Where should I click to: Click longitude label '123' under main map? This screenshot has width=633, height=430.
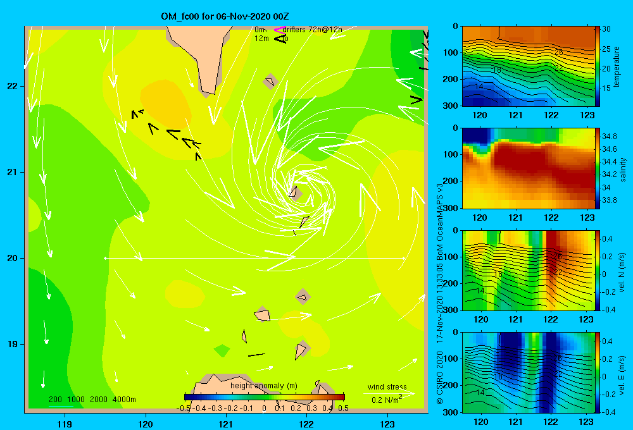[387, 424]
